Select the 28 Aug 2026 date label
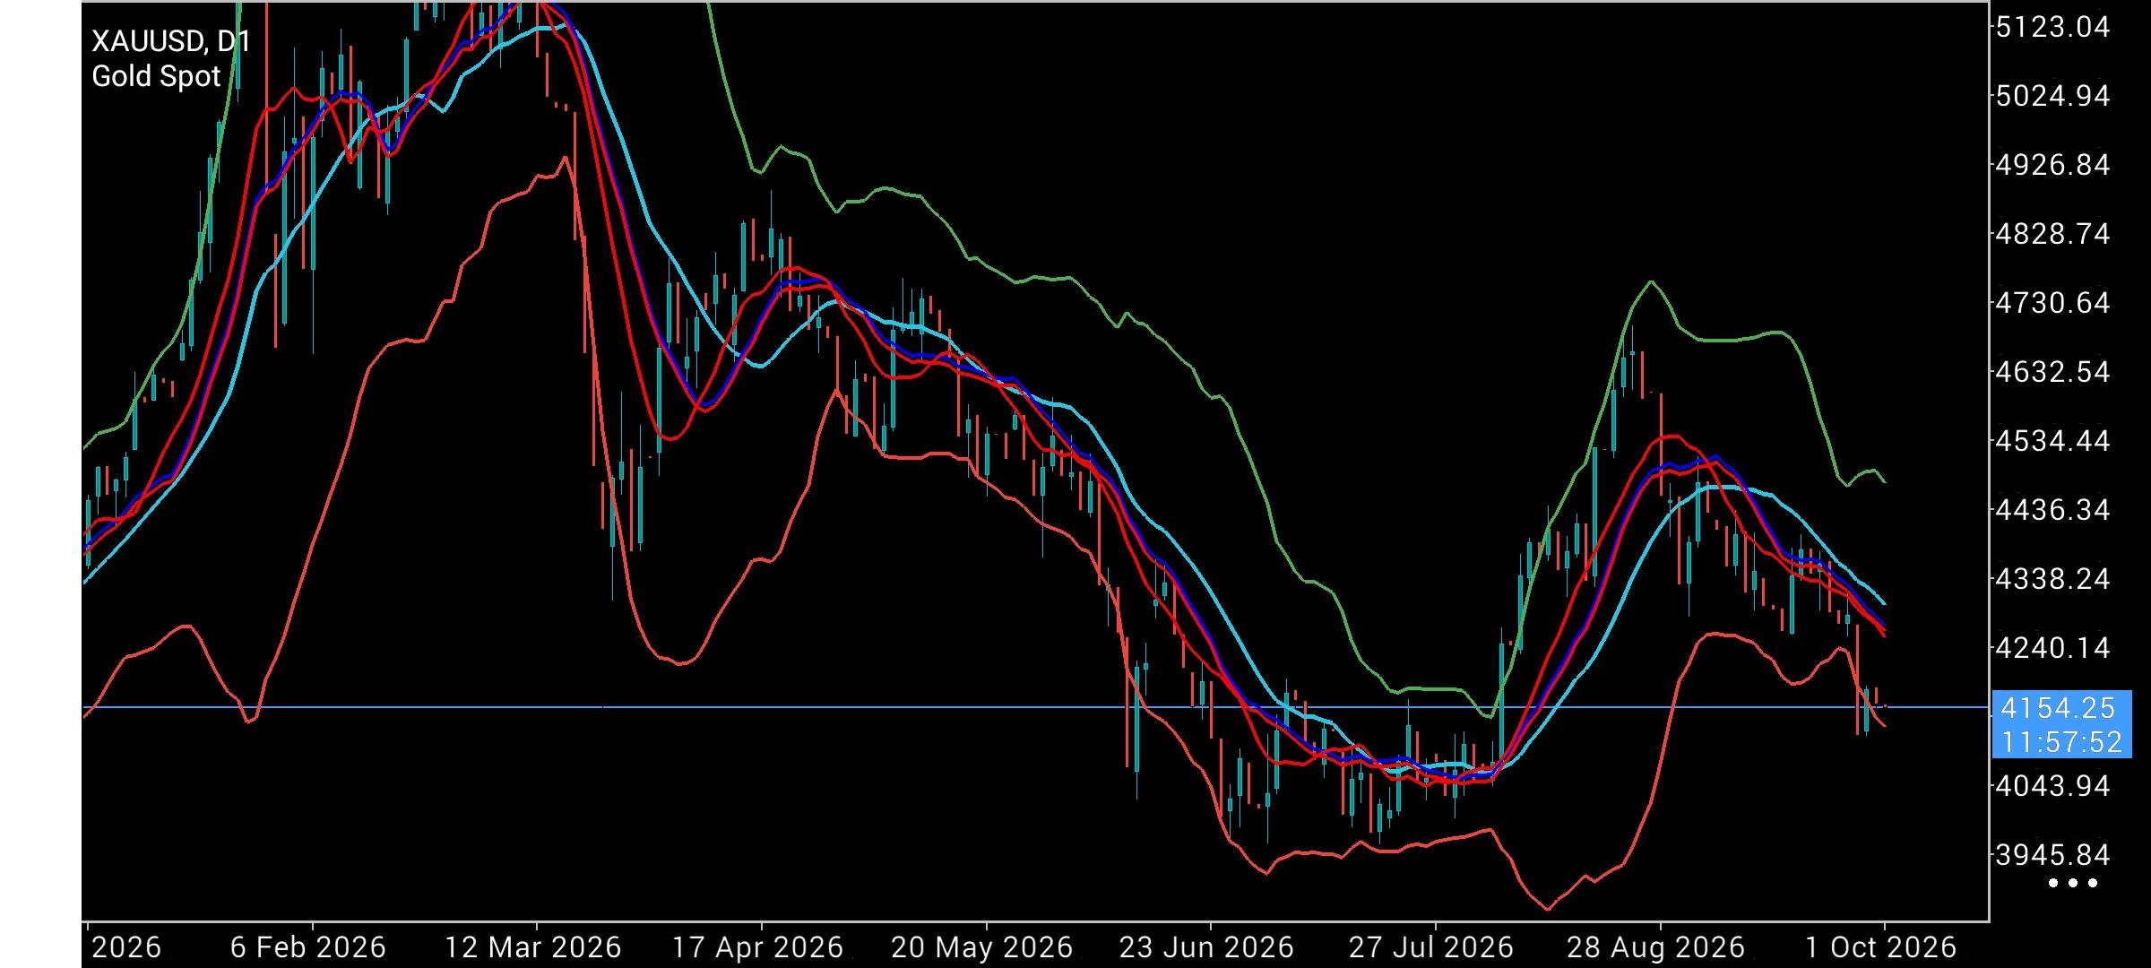 click(x=1655, y=948)
